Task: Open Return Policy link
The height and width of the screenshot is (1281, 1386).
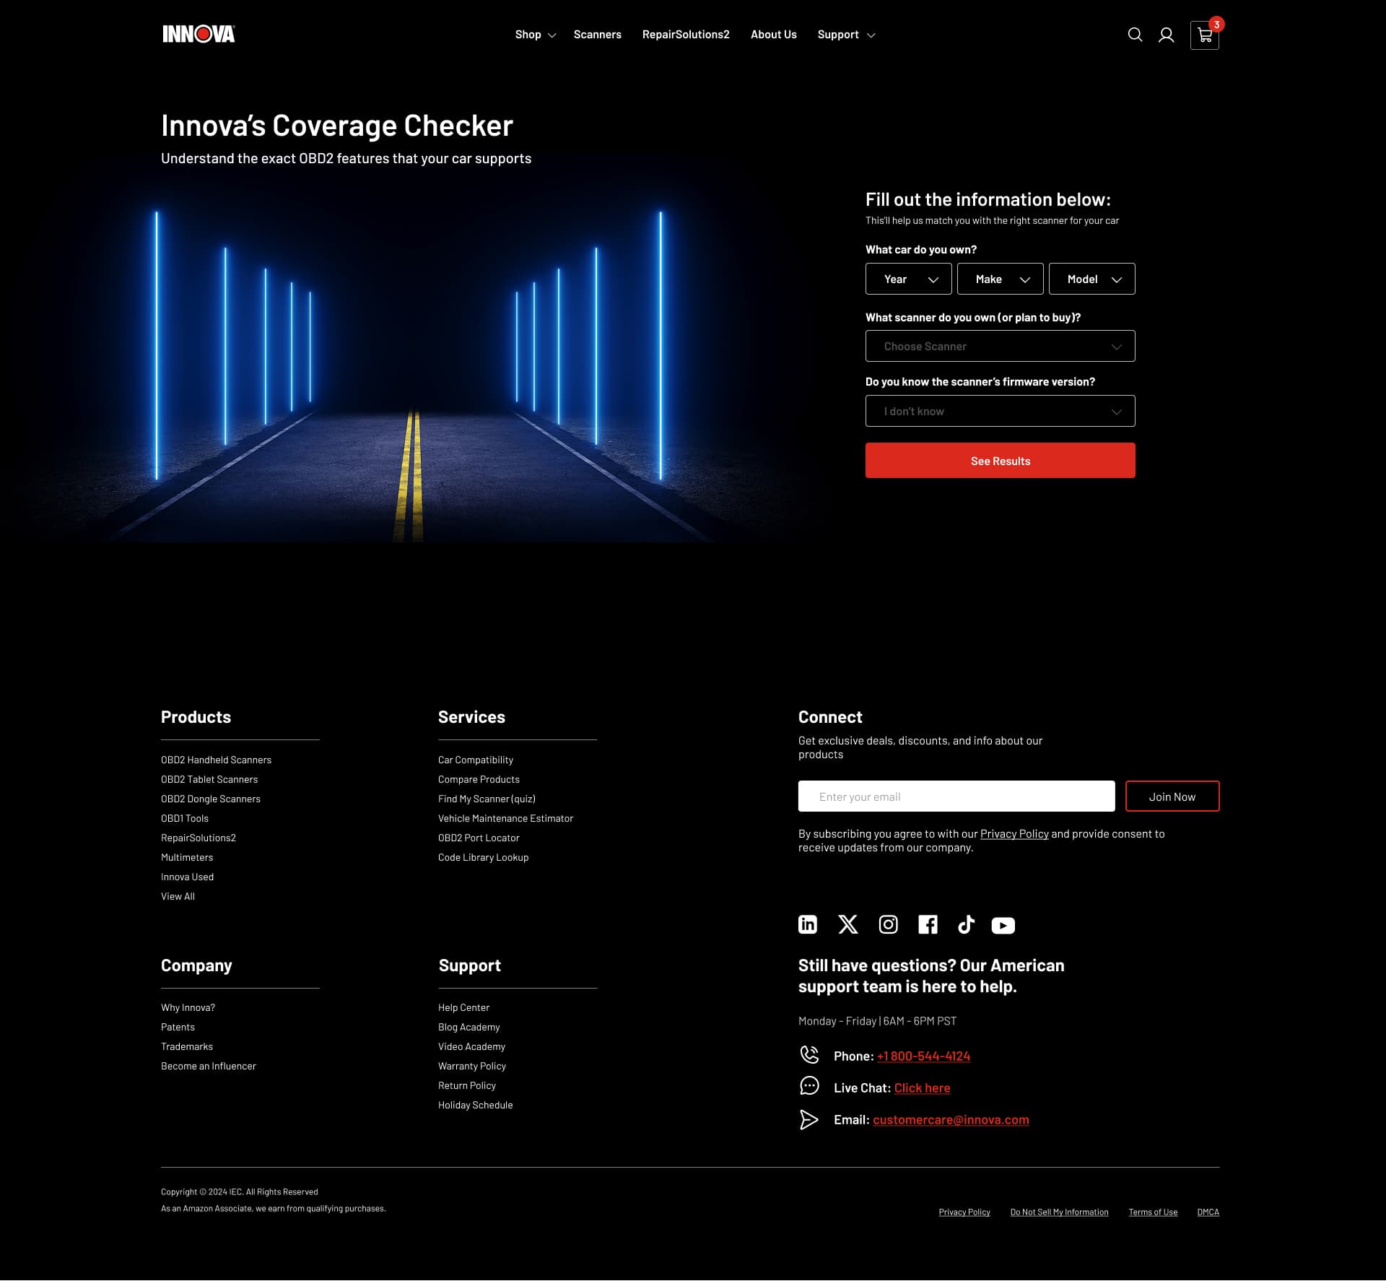Action: click(x=467, y=1085)
